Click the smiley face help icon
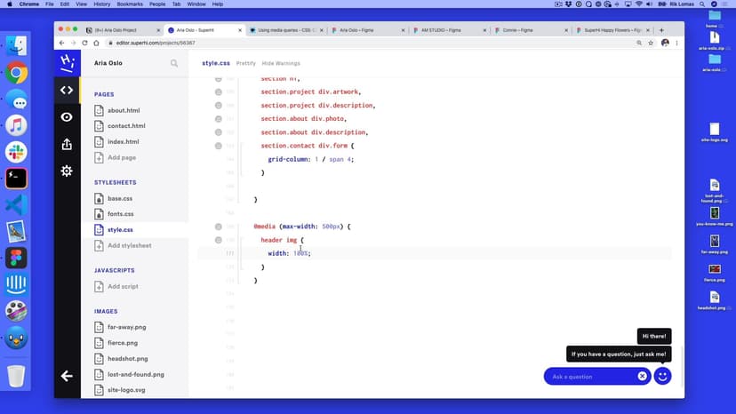The image size is (736, 414). tap(662, 376)
